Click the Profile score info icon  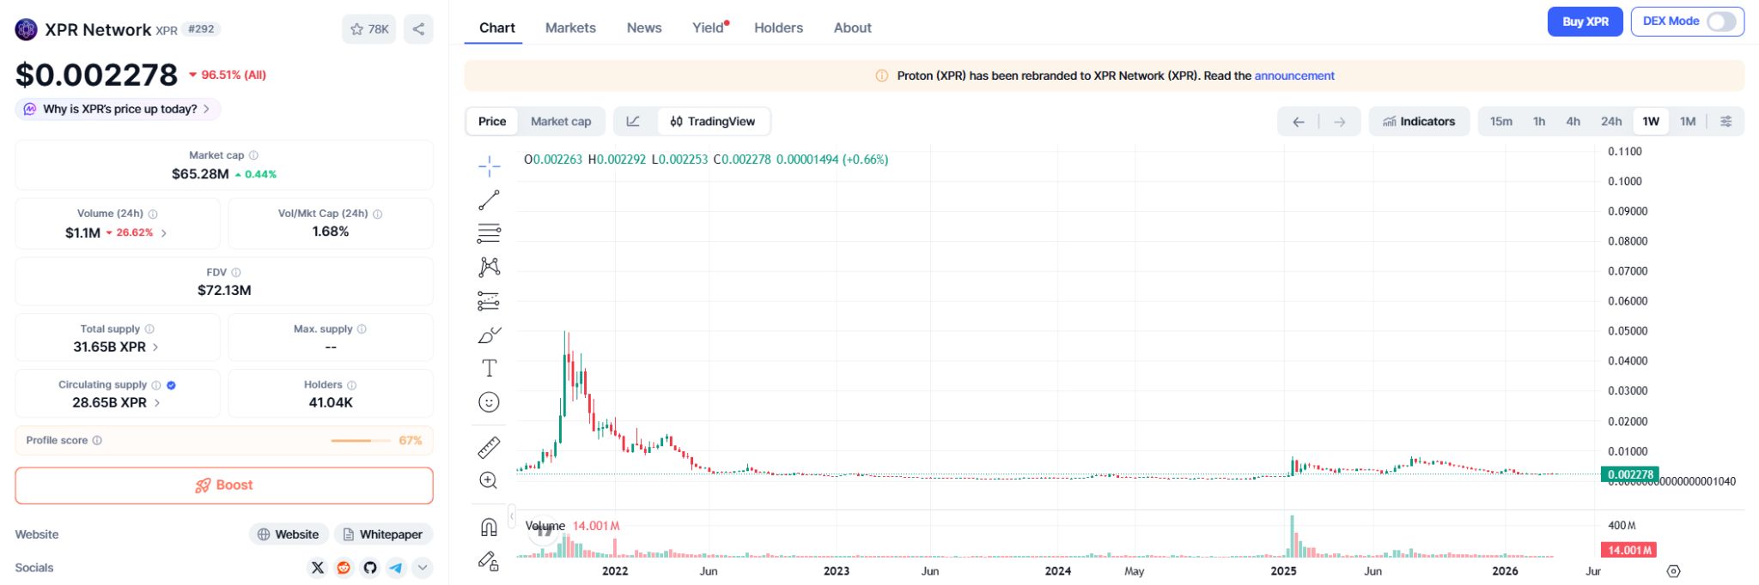pos(97,440)
